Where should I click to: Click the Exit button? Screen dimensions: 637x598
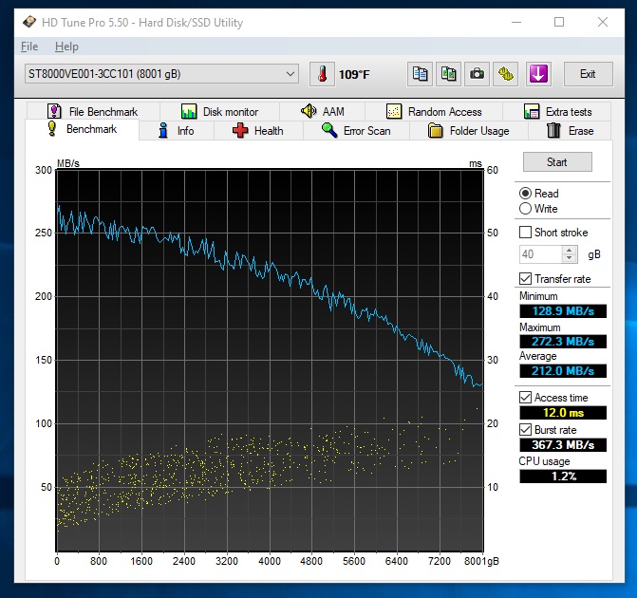588,74
